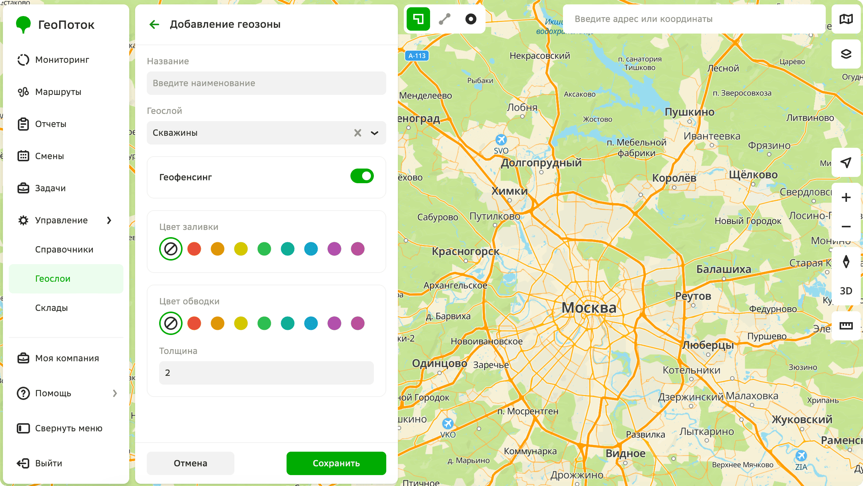Select no-stroke option in Цвет обводки

click(170, 323)
